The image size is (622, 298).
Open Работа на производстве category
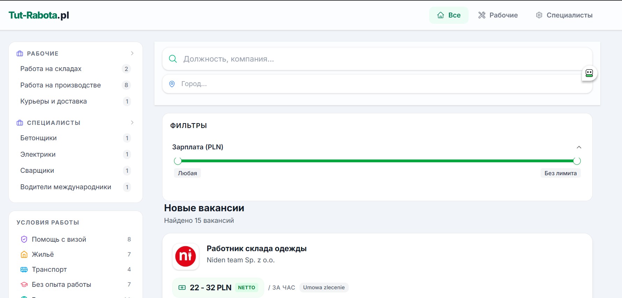click(75, 85)
